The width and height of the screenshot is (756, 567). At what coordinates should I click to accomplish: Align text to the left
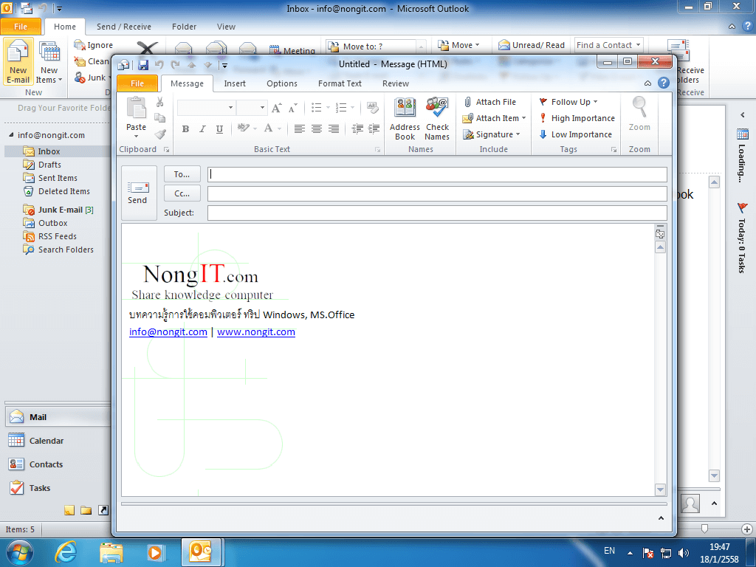tap(300, 128)
